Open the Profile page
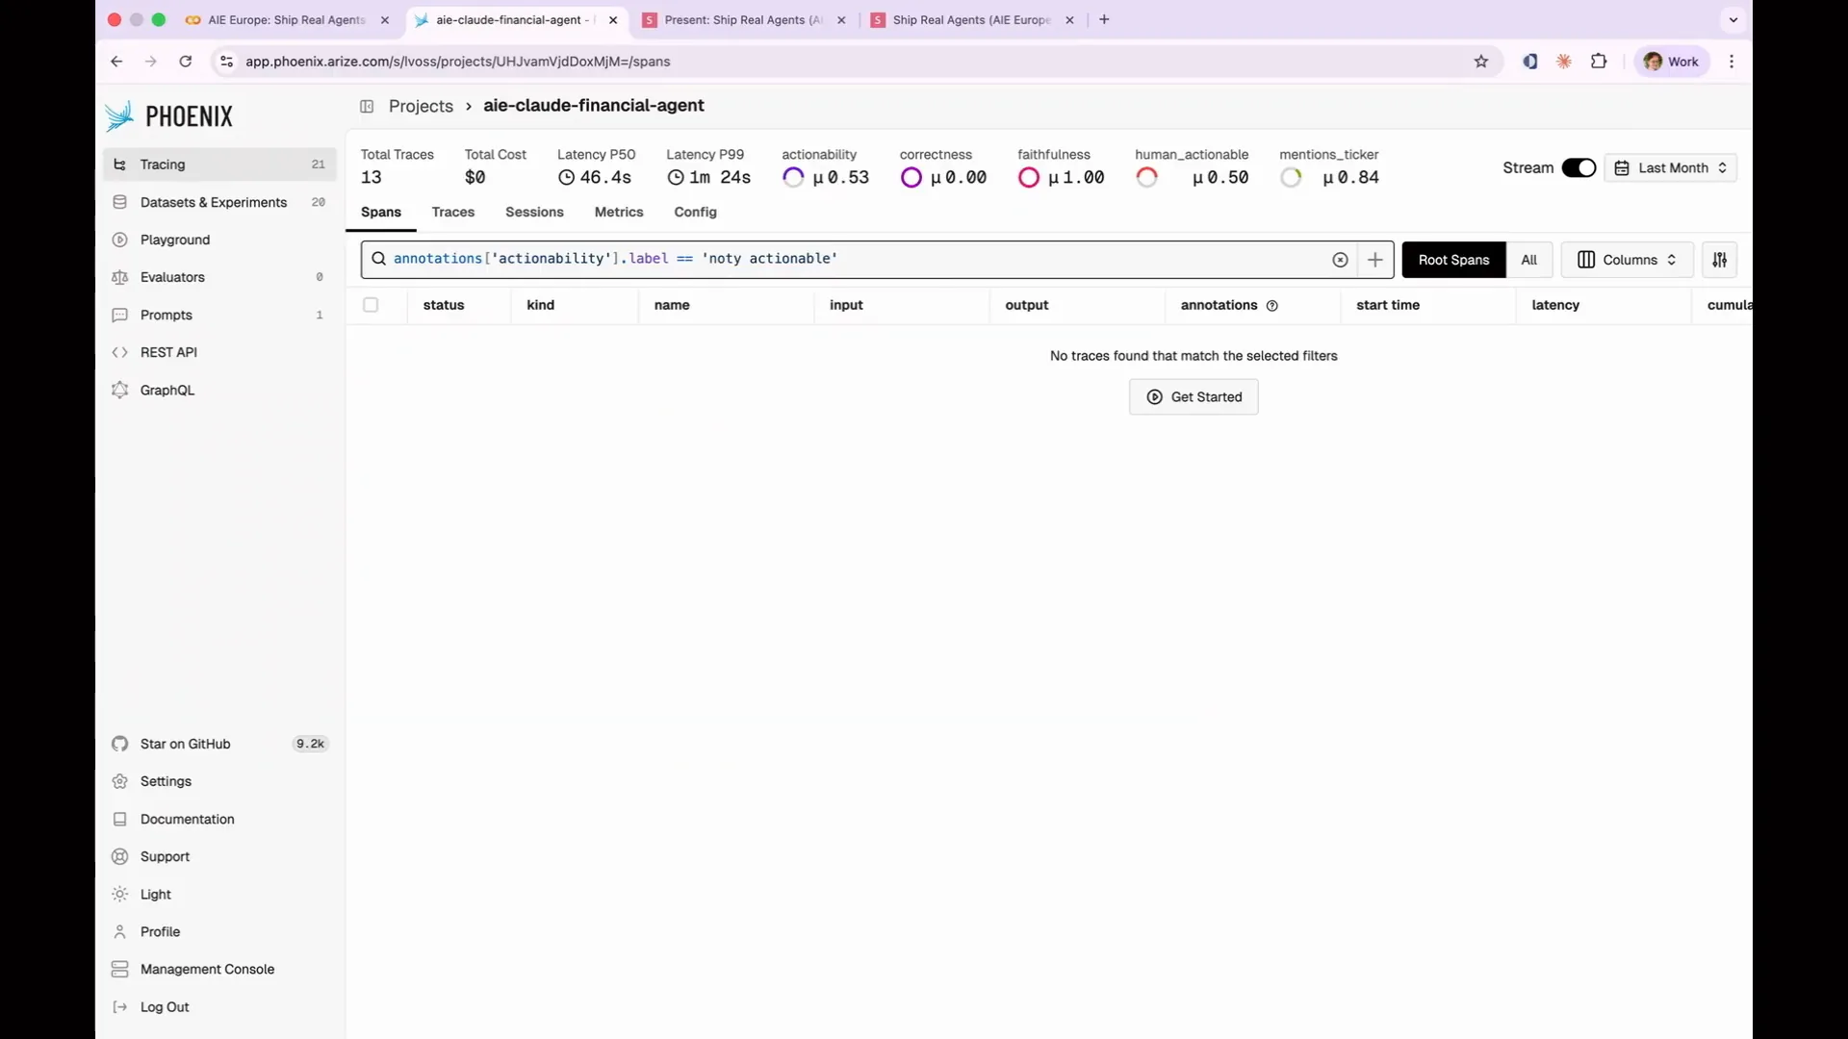1848x1039 pixels. point(219,931)
